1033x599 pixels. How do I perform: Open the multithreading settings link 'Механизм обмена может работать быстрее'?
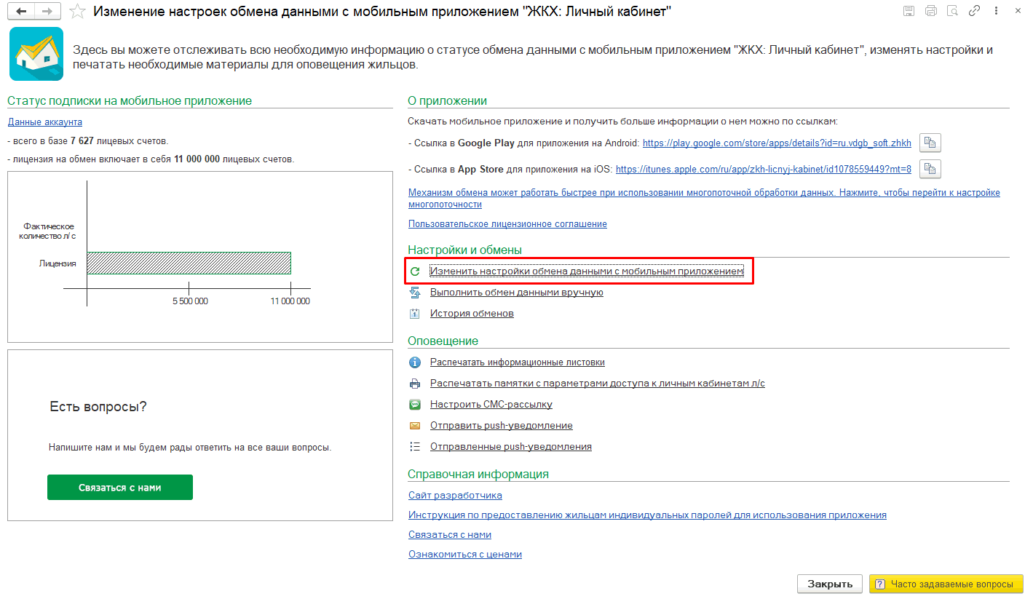click(704, 199)
